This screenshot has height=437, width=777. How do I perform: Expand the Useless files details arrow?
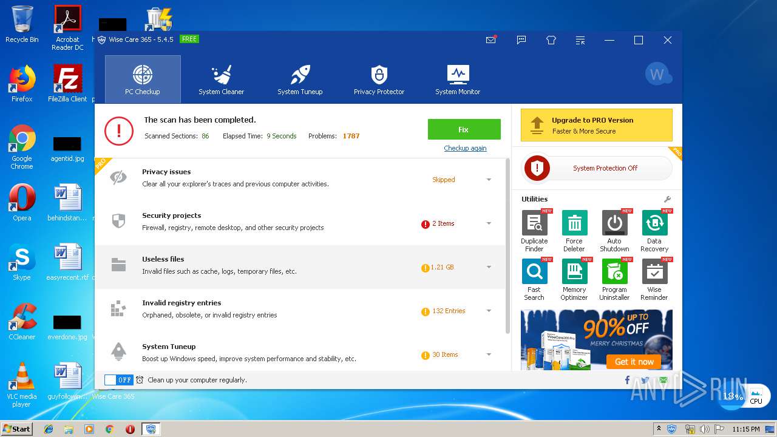pos(489,267)
